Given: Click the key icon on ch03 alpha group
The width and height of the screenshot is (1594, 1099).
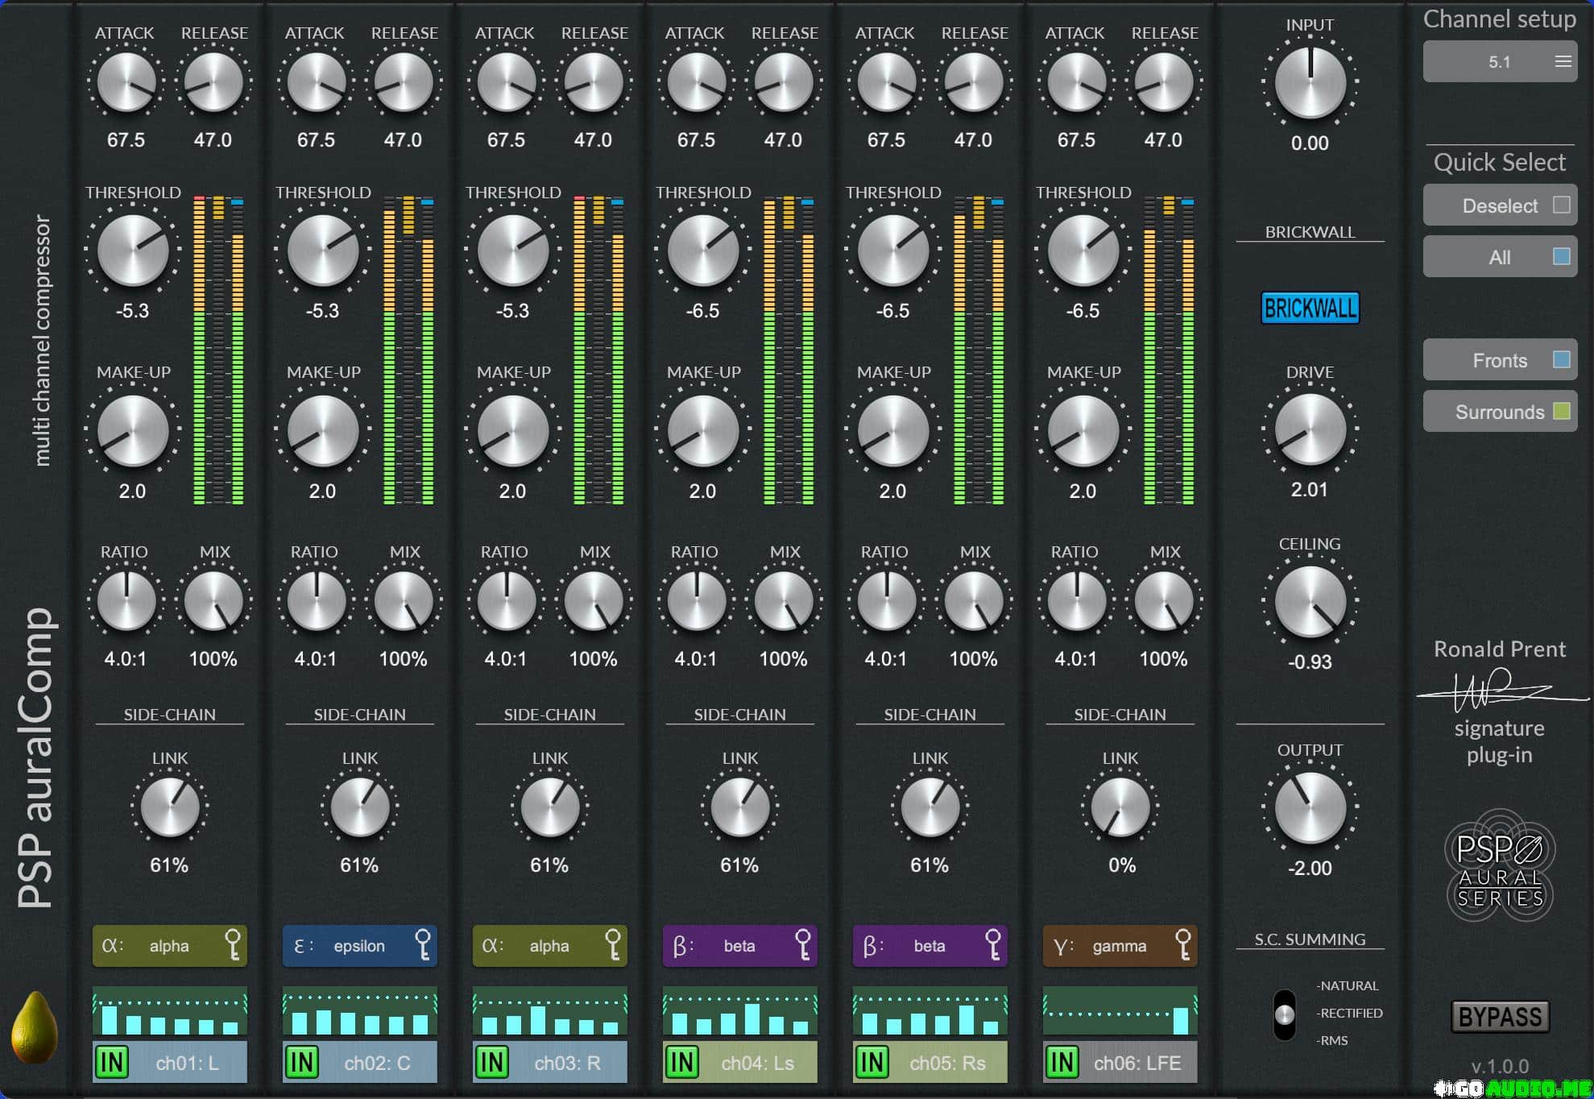Looking at the screenshot, I should tap(613, 945).
